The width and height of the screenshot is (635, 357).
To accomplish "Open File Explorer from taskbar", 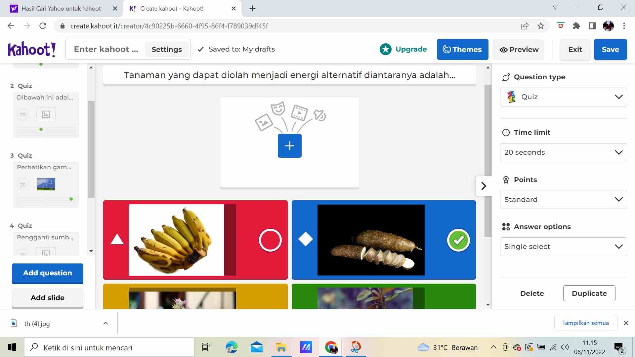I will 281,347.
